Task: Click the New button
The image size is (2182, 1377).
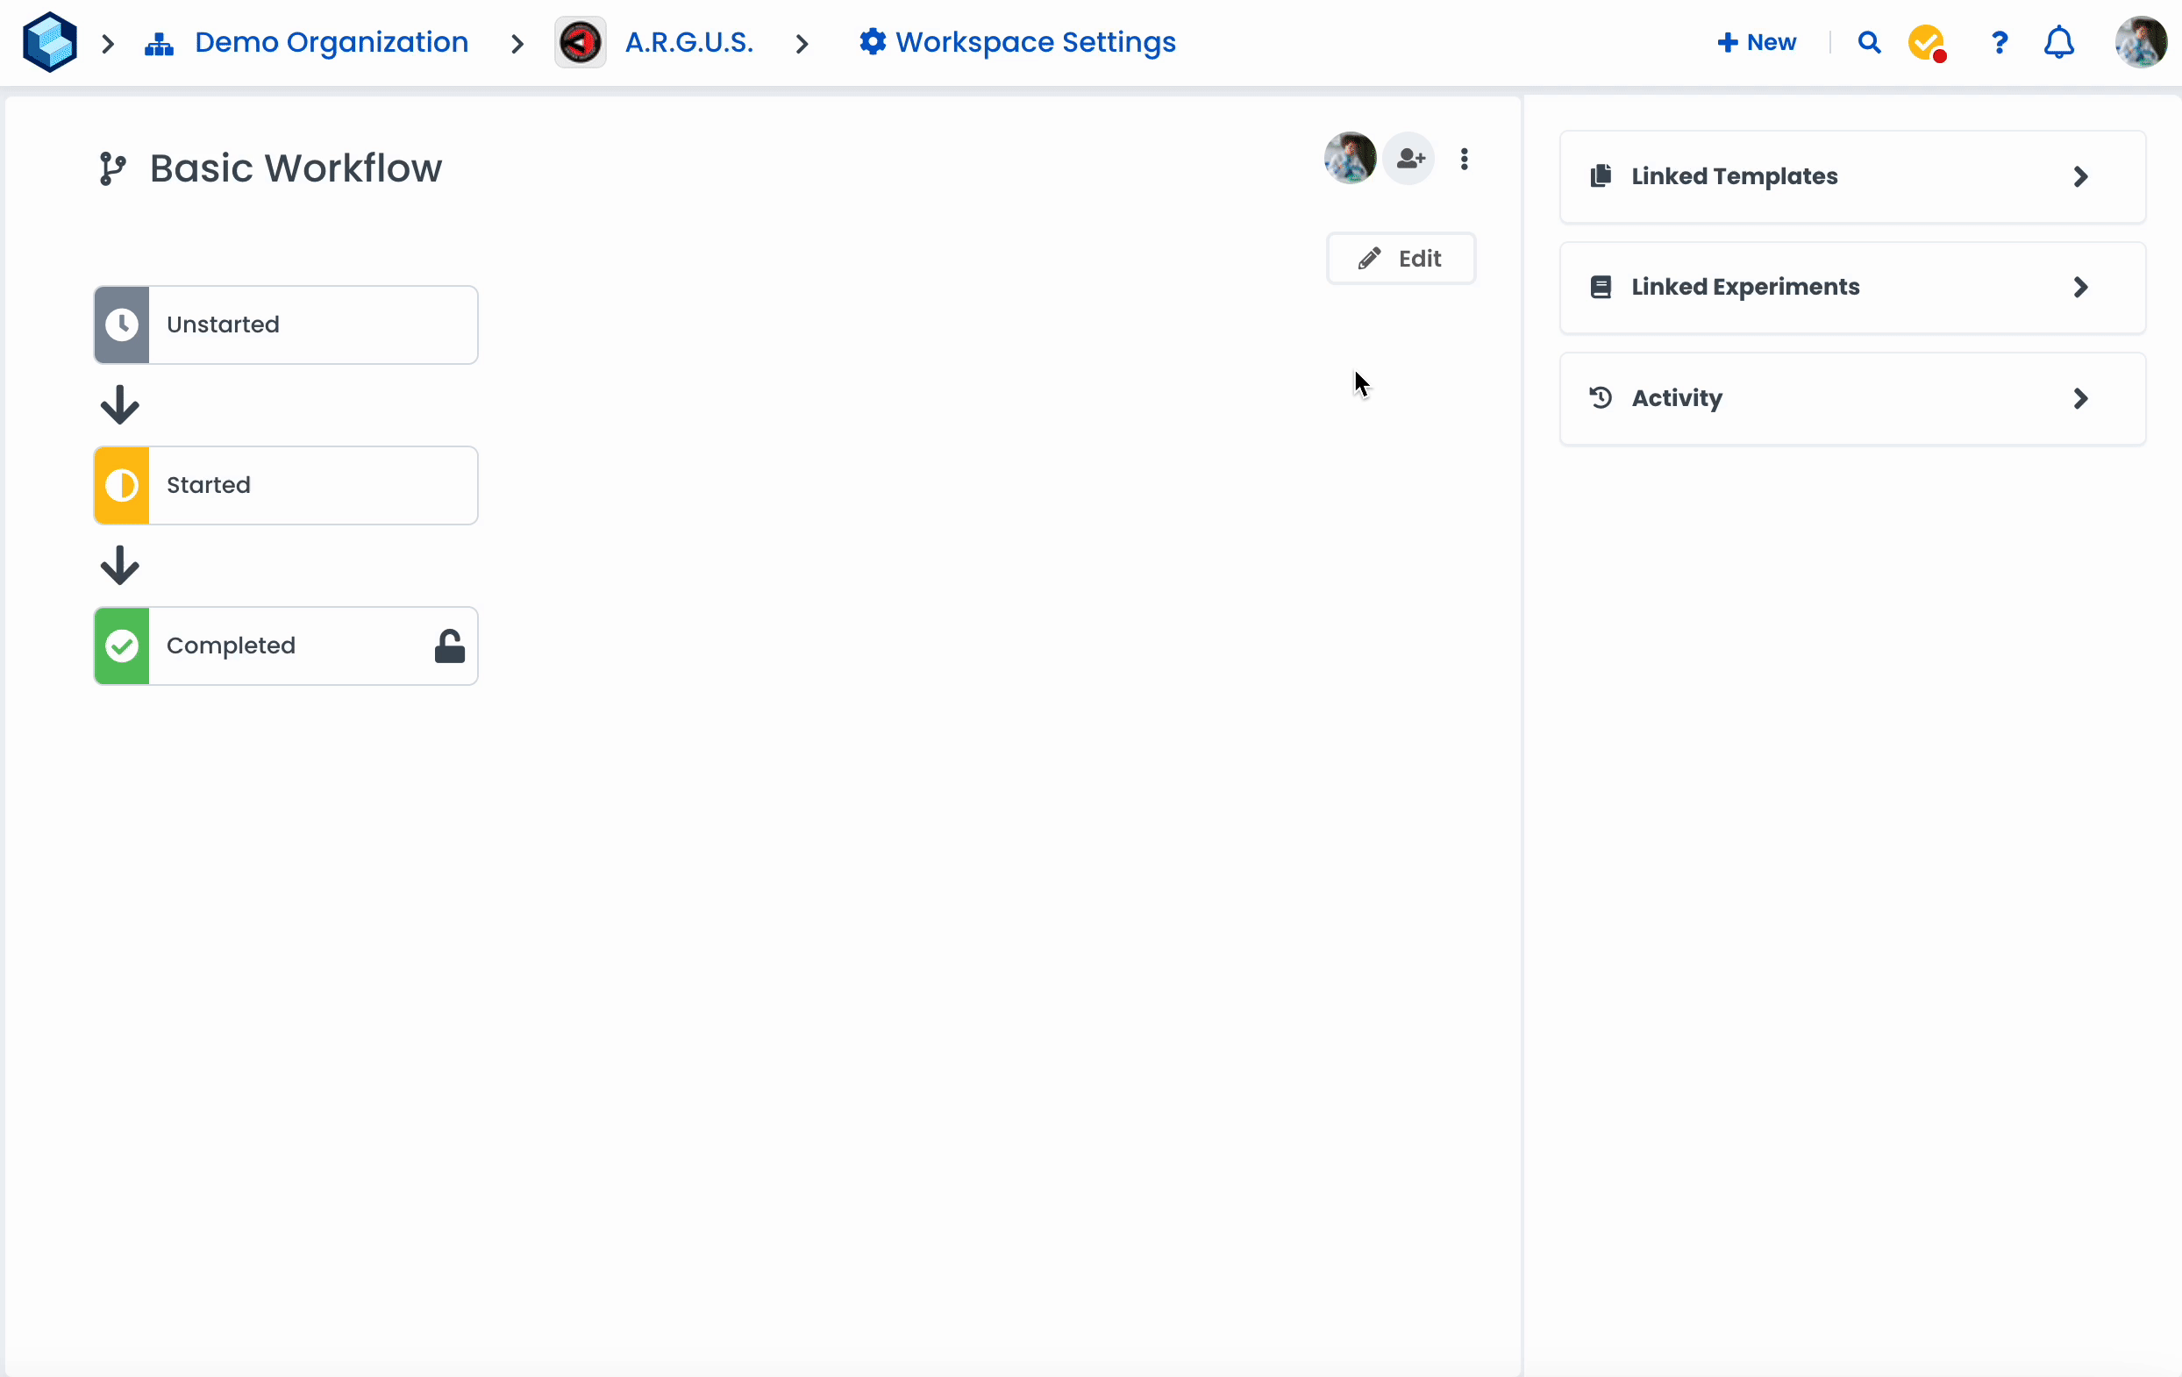Action: point(1756,43)
